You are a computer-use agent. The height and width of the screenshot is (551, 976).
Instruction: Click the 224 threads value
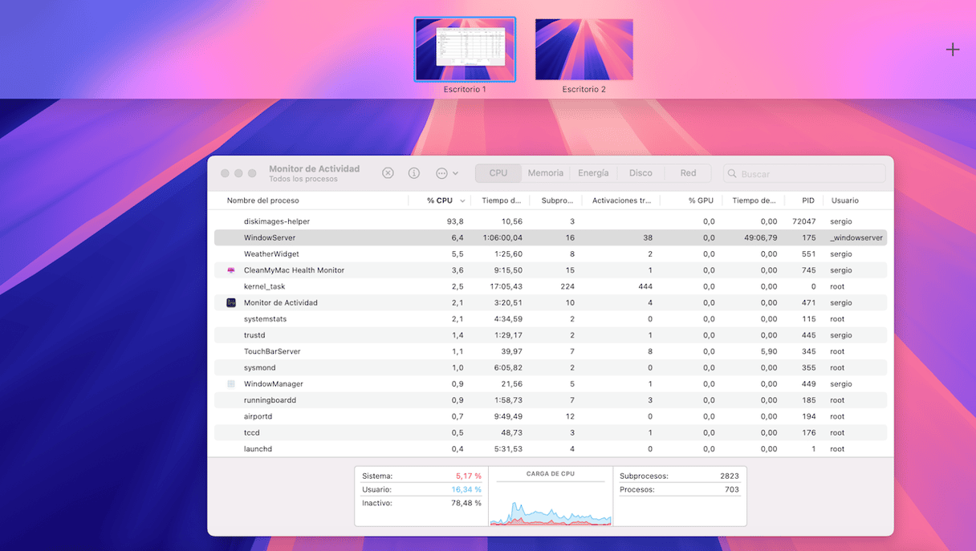tap(567, 286)
